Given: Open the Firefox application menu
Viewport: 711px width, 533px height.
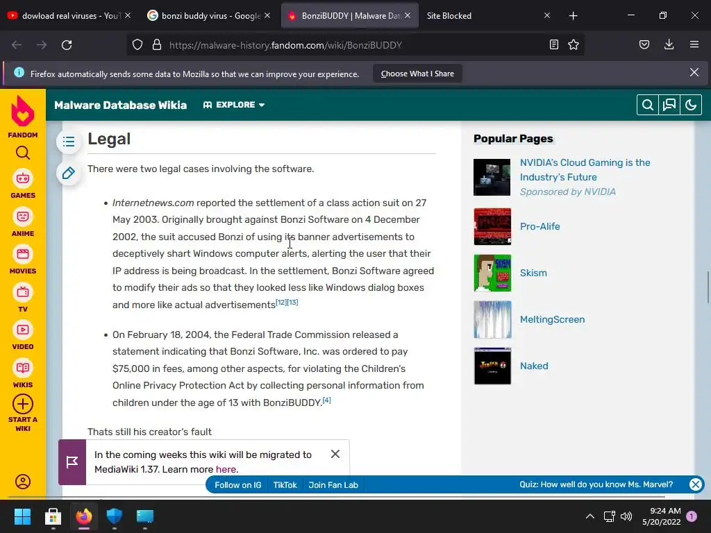Looking at the screenshot, I should (694, 45).
